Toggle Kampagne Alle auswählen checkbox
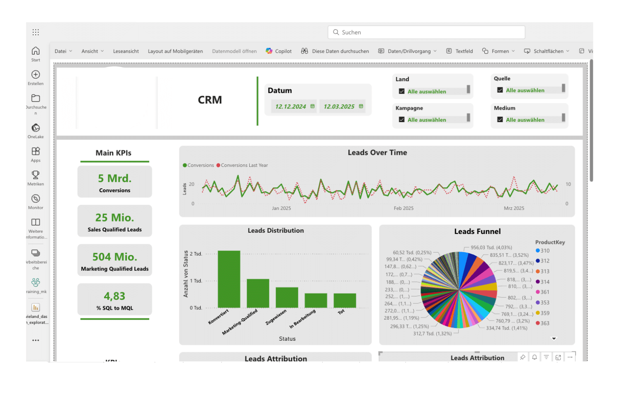Screen dimensions: 622x414 tap(401, 119)
